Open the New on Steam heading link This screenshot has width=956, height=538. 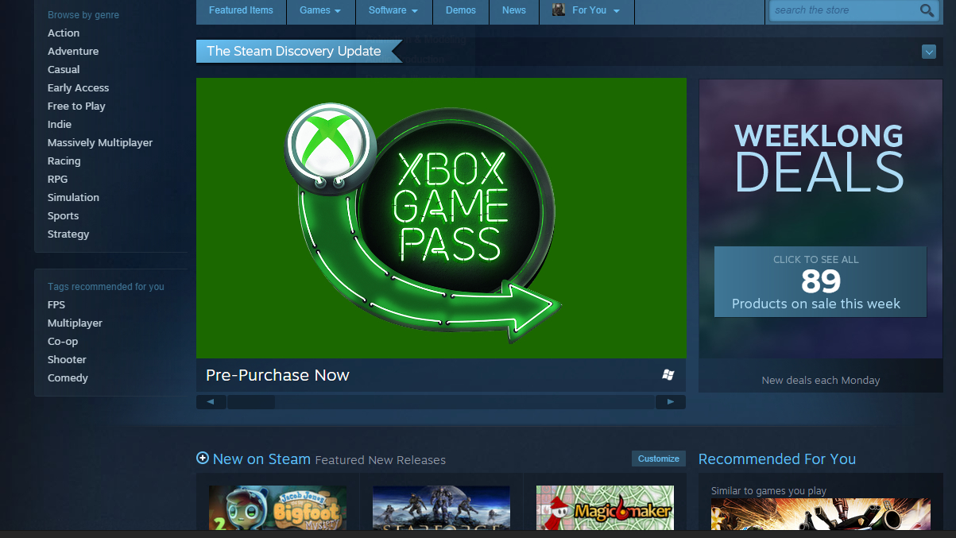(261, 459)
